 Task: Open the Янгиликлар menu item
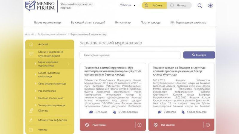click(x=122, y=22)
